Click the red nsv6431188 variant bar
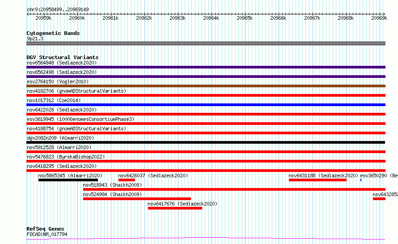This screenshot has width=398, height=244. (318, 180)
